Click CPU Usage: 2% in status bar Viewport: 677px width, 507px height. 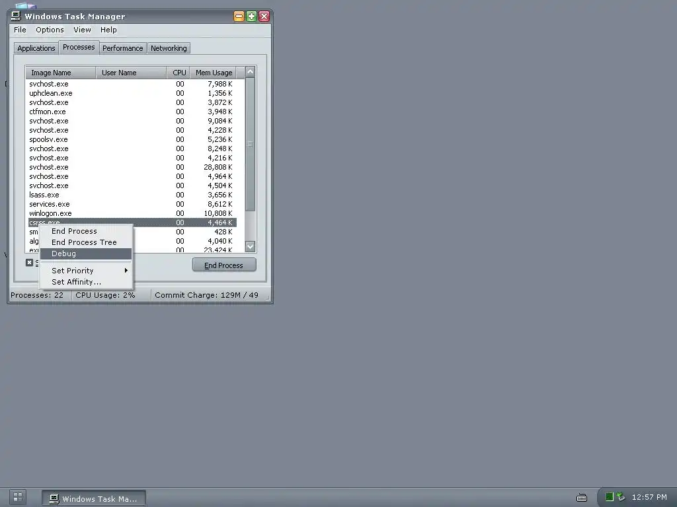pos(105,295)
